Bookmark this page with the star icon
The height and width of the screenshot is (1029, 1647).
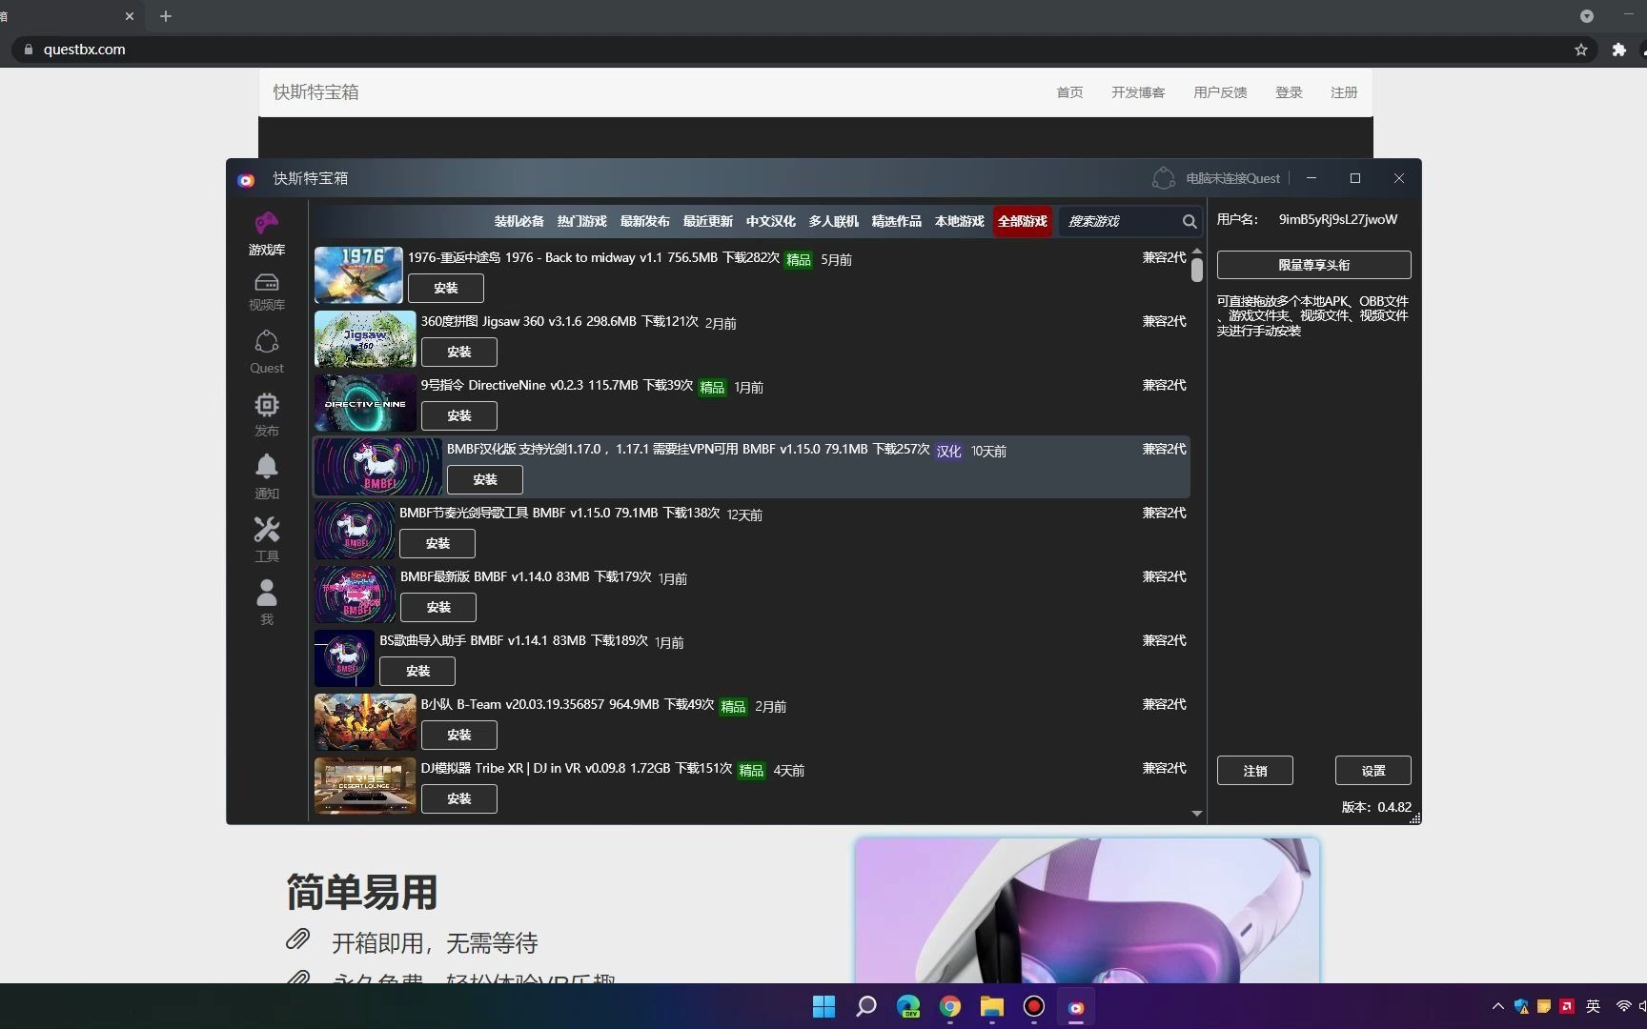tap(1581, 50)
